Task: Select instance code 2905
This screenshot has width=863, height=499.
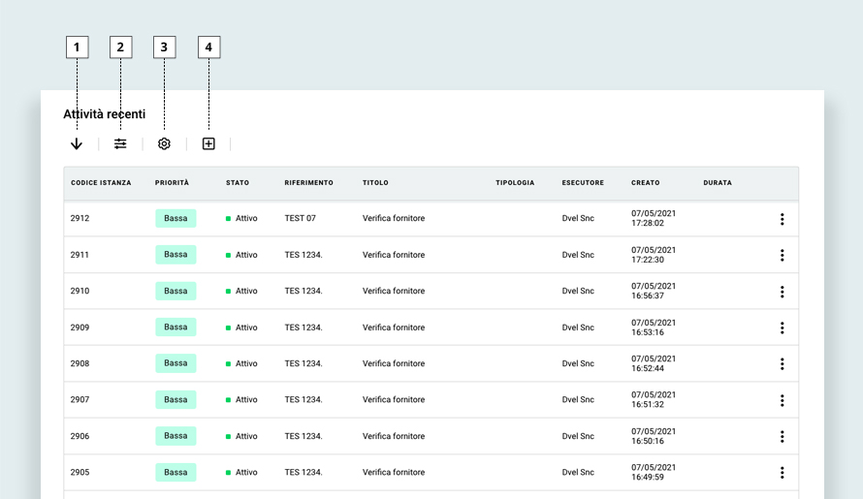Action: (x=80, y=473)
